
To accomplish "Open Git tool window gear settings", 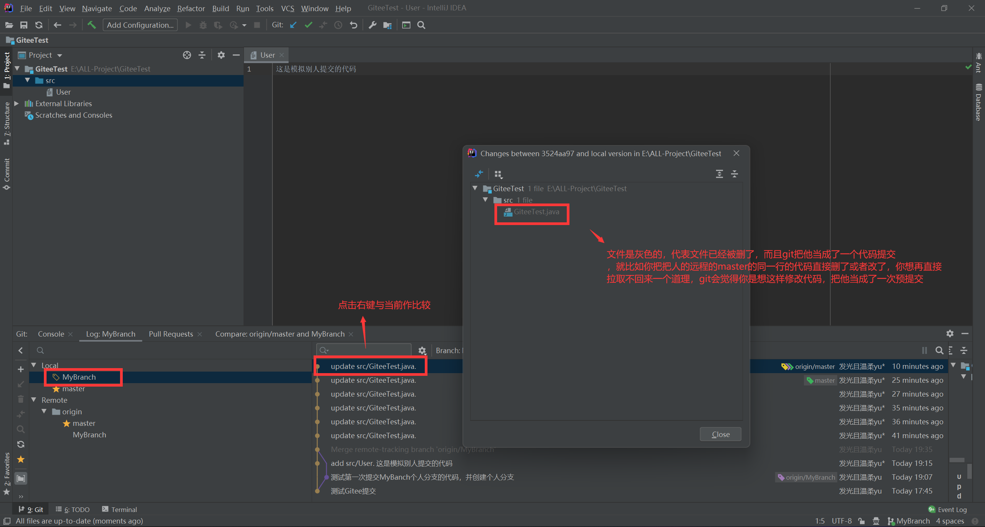I will tap(950, 334).
